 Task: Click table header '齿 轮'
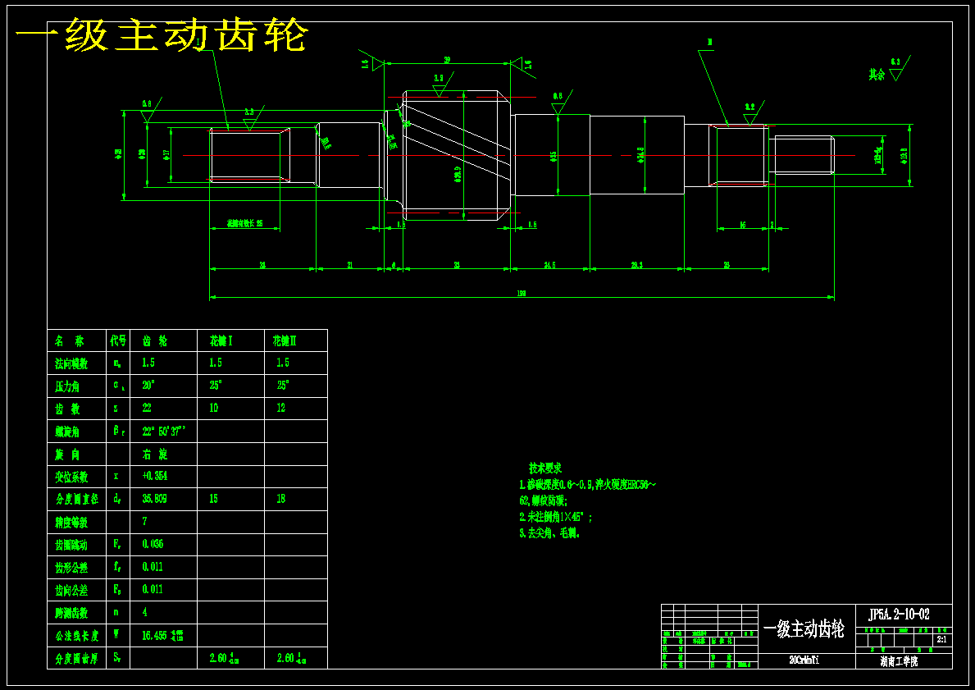pyautogui.click(x=155, y=341)
